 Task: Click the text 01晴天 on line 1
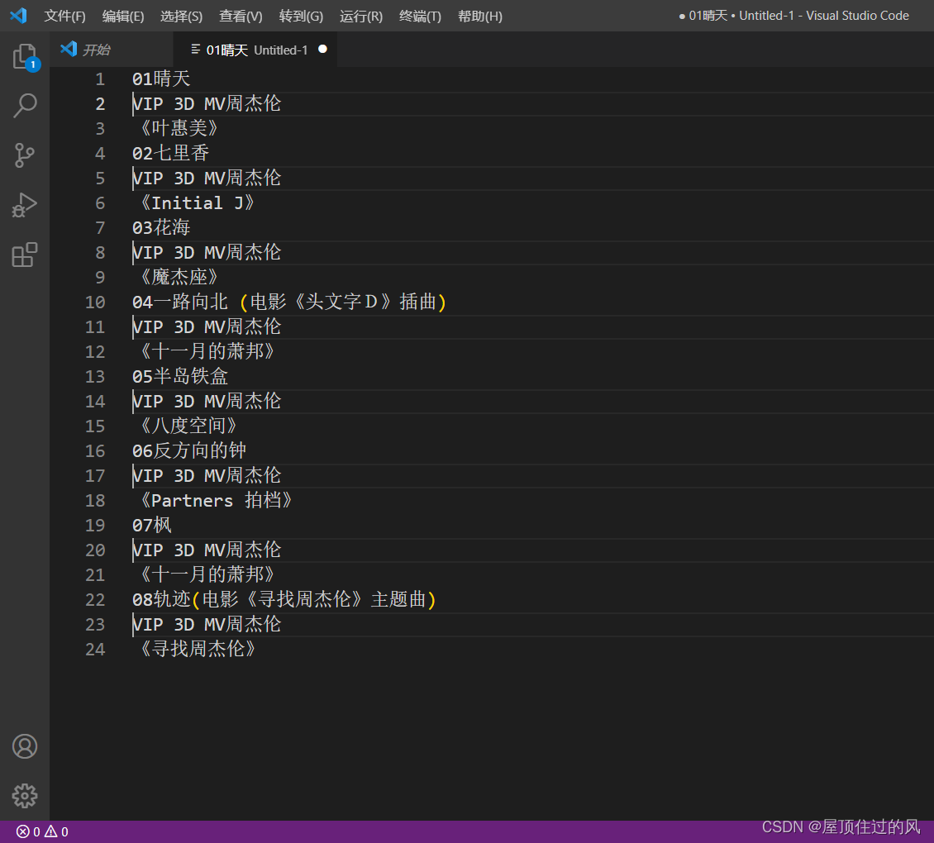coord(161,79)
